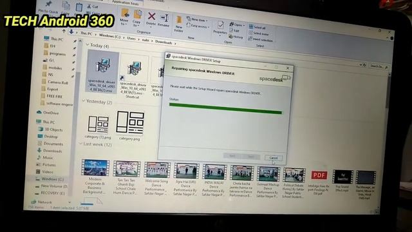Collapse the Today (4) group
The width and height of the screenshot is (412, 232).
(x=88, y=44)
